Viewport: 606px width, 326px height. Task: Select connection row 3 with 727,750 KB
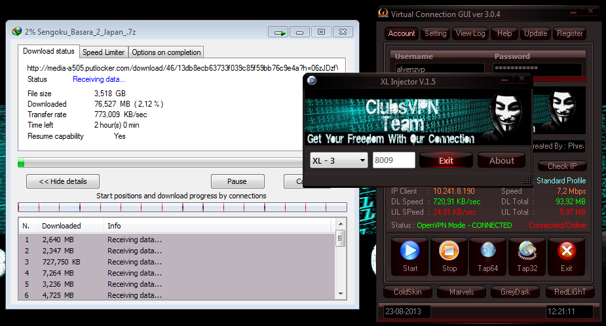pos(177,262)
